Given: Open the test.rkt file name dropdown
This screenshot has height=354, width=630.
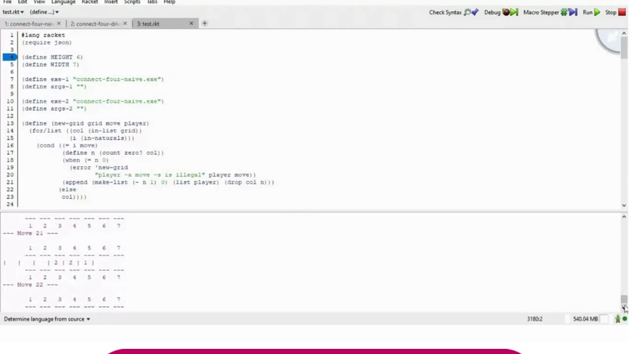Looking at the screenshot, I should [13, 12].
